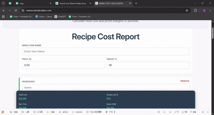Image resolution: width=214 pixels, height=115 pixels.
Task: Click the Recipe Cost Report heading
Action: (x=106, y=37)
